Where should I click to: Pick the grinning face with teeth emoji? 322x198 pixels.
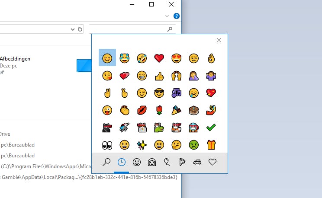(x=142, y=76)
